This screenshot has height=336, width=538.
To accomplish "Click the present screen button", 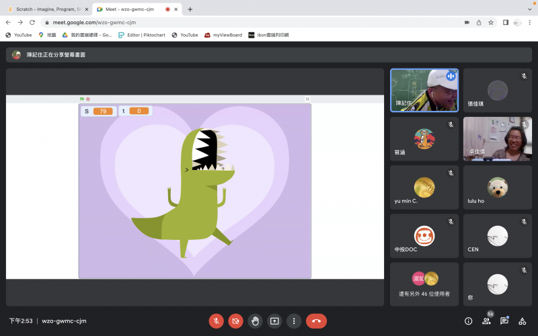I will 274,321.
